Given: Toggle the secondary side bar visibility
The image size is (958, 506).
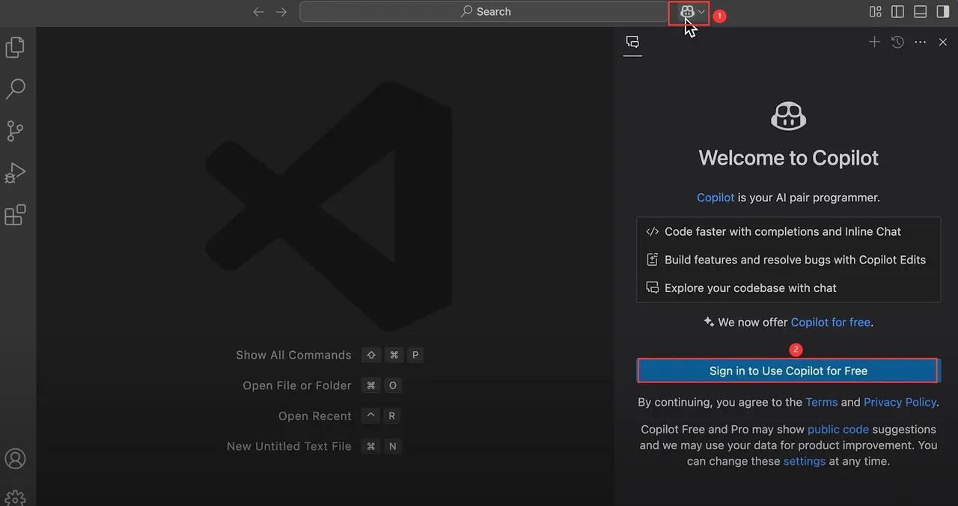Looking at the screenshot, I should (x=942, y=12).
